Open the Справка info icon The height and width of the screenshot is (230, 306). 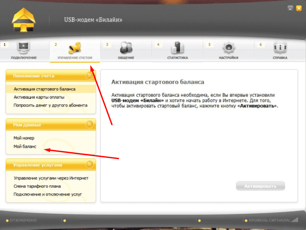tap(280, 47)
